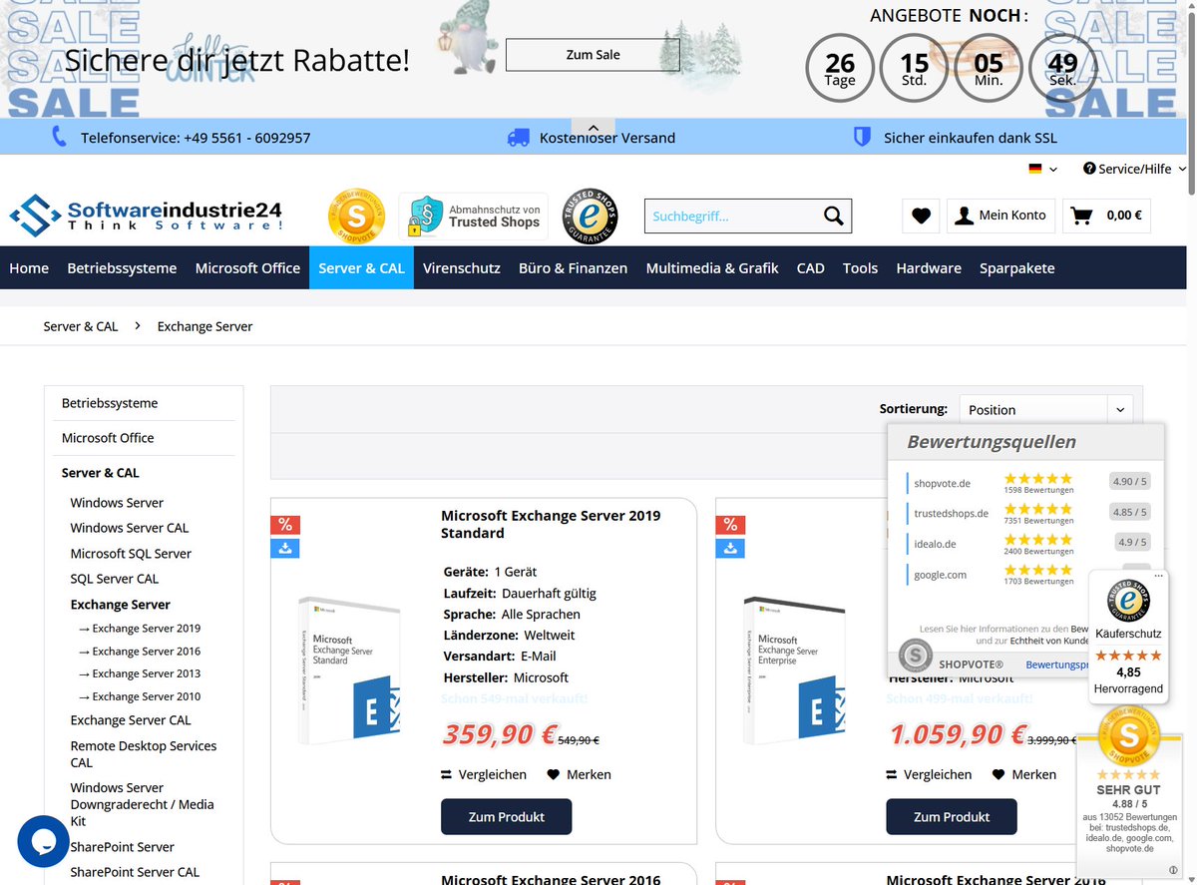Open the Exchange Server Enterprise box image
The image size is (1197, 885).
point(795,671)
